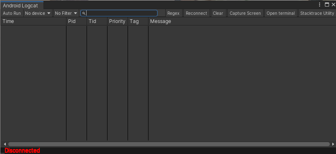This screenshot has width=336, height=154.
Task: Close the Android Logcat window
Action: [333, 5]
